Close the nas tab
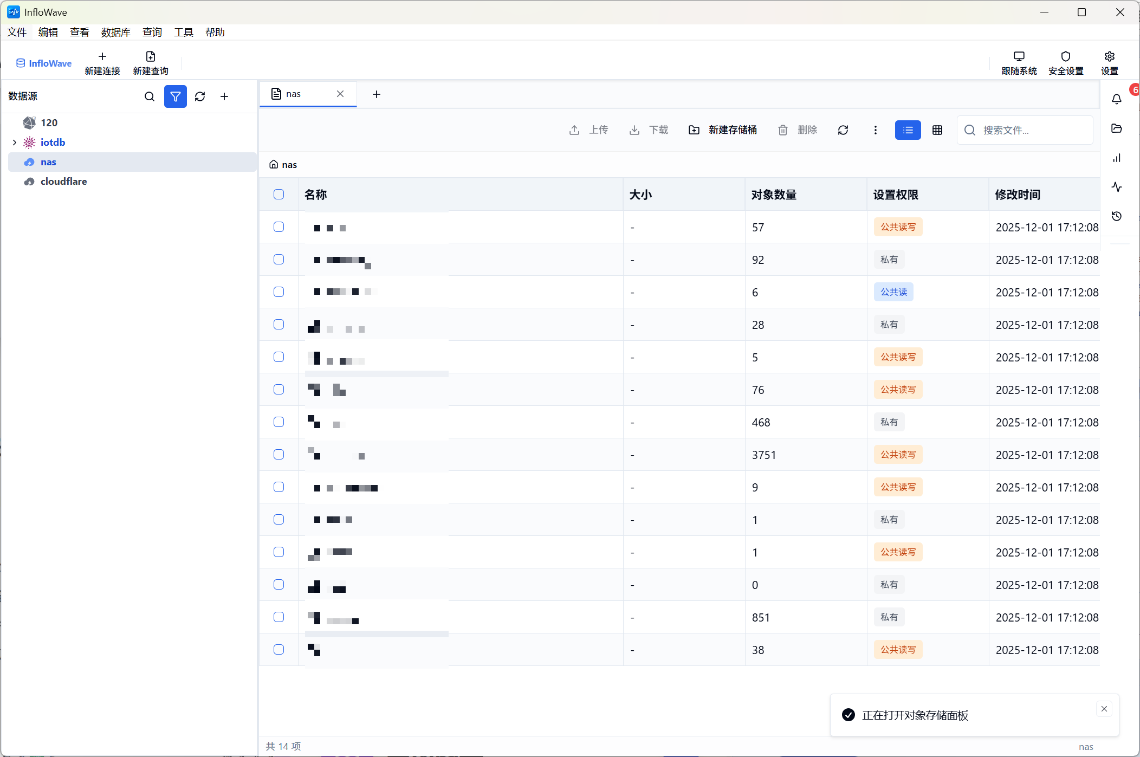This screenshot has height=757, width=1140. (340, 94)
